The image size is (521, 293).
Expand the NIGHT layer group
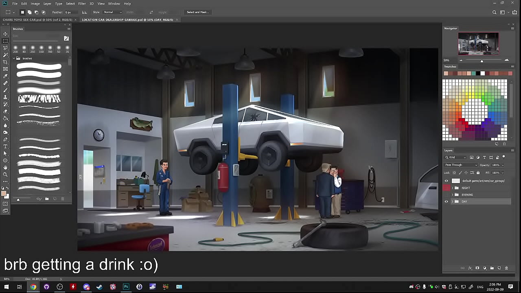[x=452, y=188]
